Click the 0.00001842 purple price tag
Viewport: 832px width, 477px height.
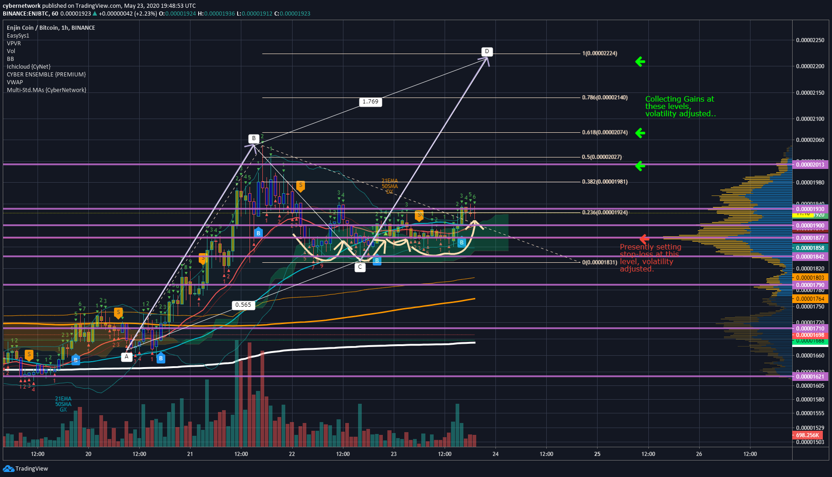810,257
